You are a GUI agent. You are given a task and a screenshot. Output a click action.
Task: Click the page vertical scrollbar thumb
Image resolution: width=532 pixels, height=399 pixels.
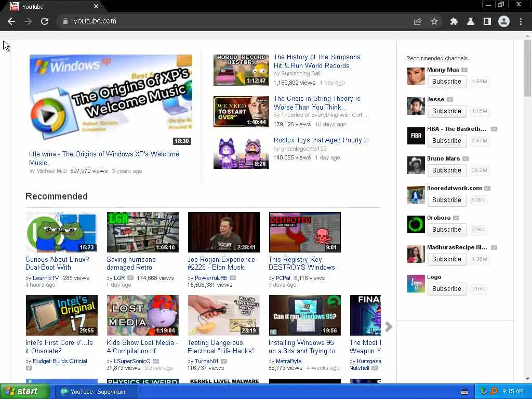(x=528, y=68)
